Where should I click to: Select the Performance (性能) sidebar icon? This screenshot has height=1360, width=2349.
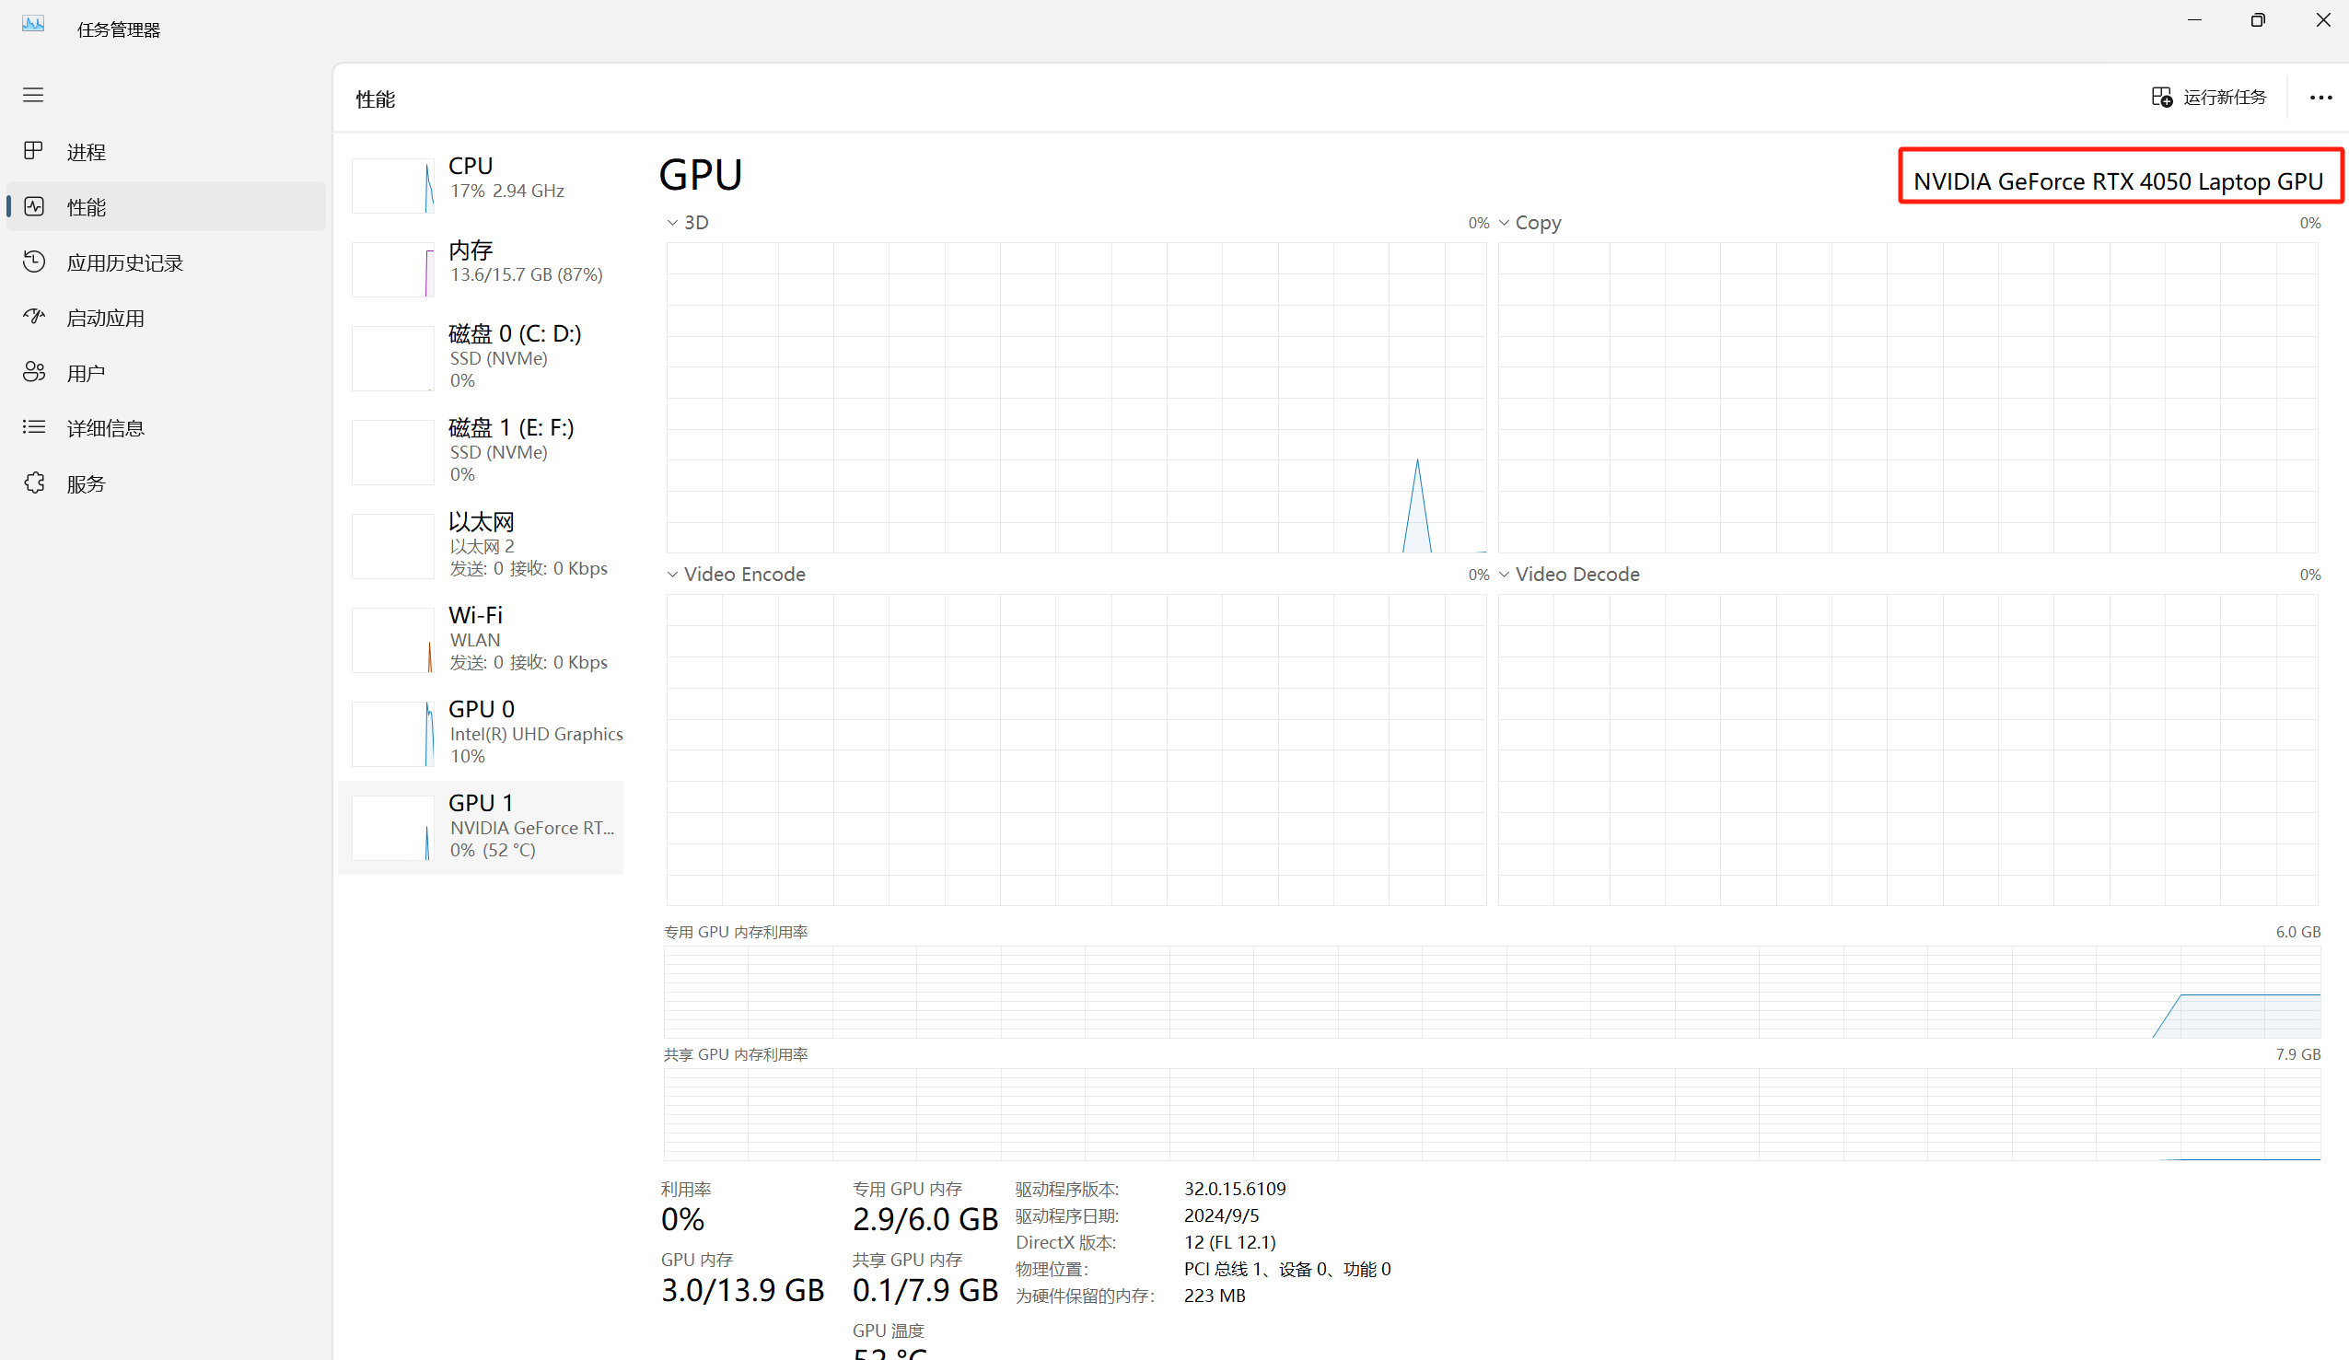33,207
